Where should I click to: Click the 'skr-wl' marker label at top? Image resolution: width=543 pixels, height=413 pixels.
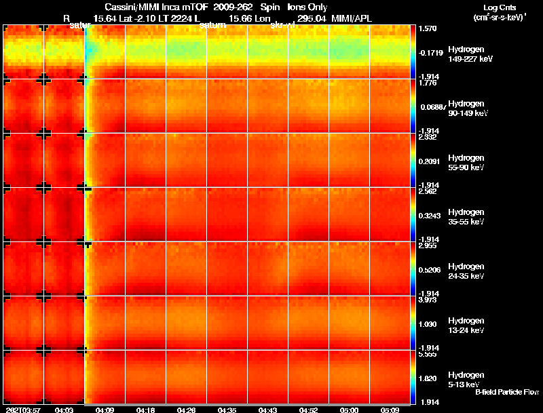tap(282, 25)
